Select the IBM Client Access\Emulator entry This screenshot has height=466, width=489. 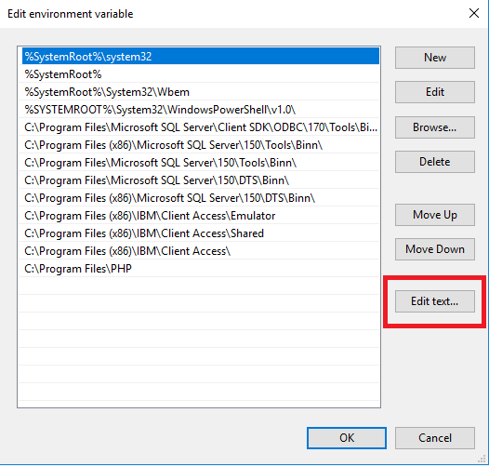(x=201, y=216)
